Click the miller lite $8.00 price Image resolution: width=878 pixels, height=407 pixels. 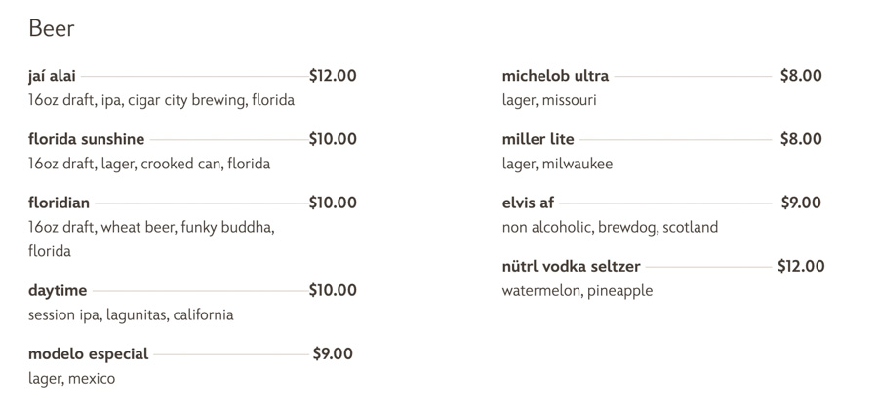pyautogui.click(x=801, y=139)
